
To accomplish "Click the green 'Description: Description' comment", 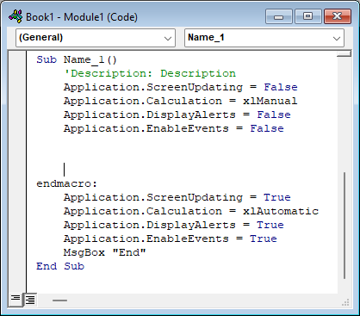I will tap(150, 73).
